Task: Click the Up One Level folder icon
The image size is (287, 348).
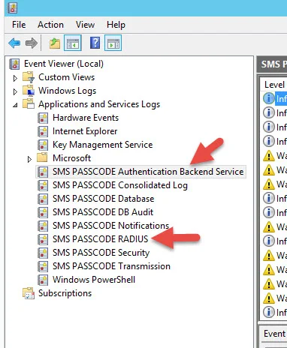Action: [x=55, y=43]
